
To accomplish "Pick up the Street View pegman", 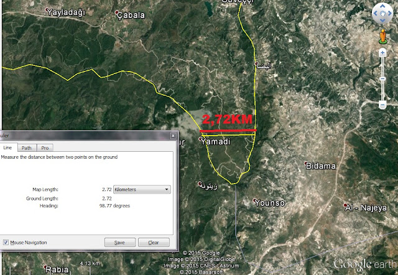I will [x=383, y=36].
